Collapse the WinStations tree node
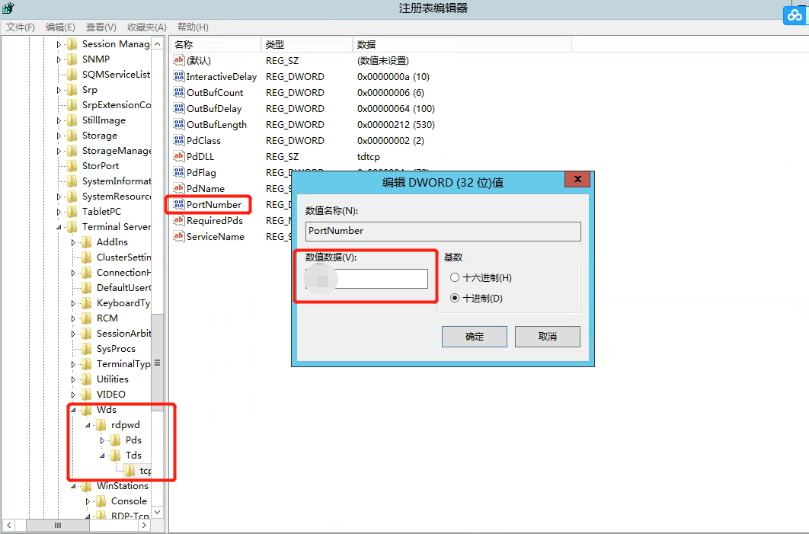Image resolution: width=809 pixels, height=534 pixels. (x=73, y=486)
